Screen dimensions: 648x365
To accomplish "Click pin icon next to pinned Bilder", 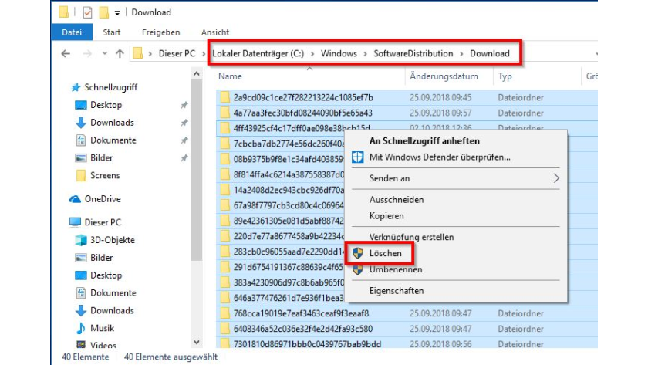I will click(x=184, y=158).
